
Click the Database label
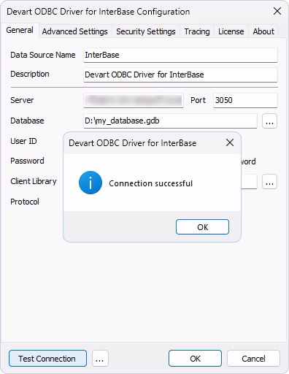[27, 121]
